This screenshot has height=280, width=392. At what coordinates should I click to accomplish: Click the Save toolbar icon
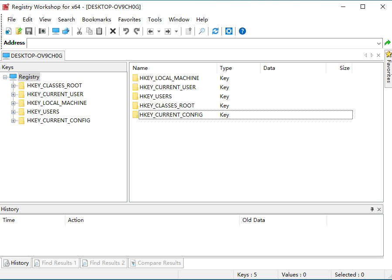pos(29,31)
